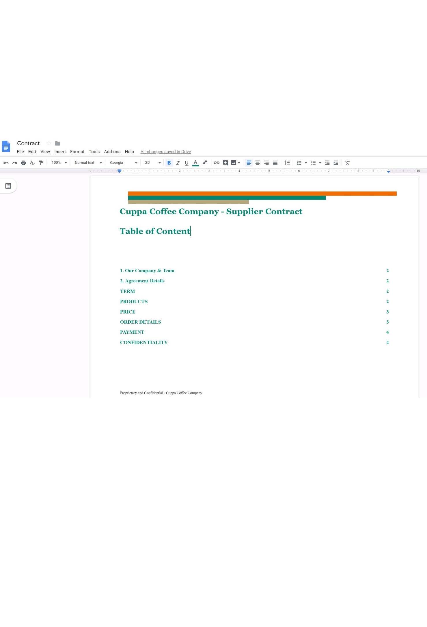Click the Insert image icon

(x=234, y=163)
